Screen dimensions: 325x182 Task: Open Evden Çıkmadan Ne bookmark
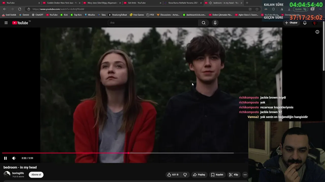220,15
